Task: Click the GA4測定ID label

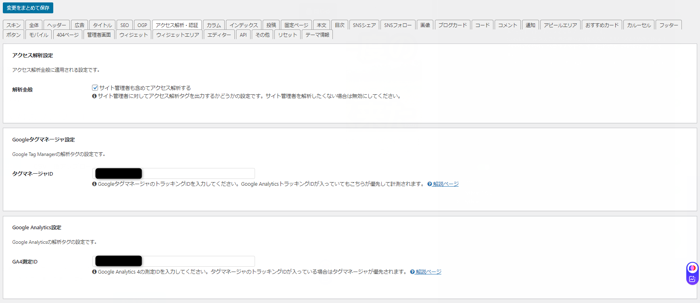Action: click(x=25, y=261)
